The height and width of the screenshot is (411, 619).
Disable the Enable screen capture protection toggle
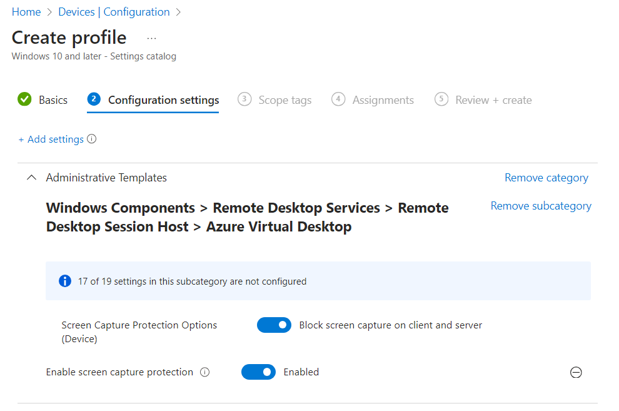[x=258, y=372]
